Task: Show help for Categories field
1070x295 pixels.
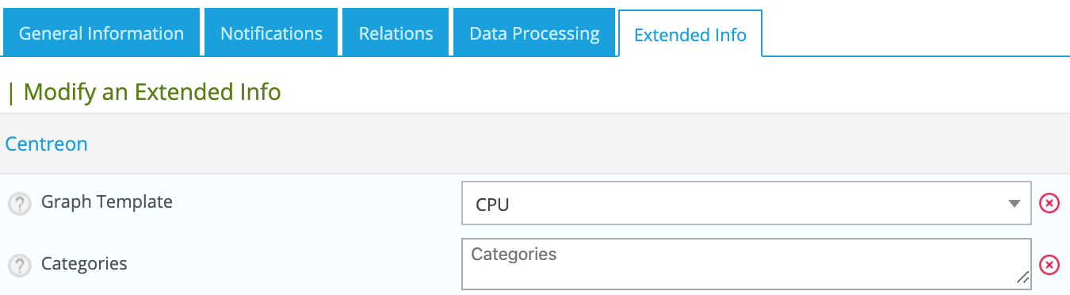Action: click(x=19, y=264)
